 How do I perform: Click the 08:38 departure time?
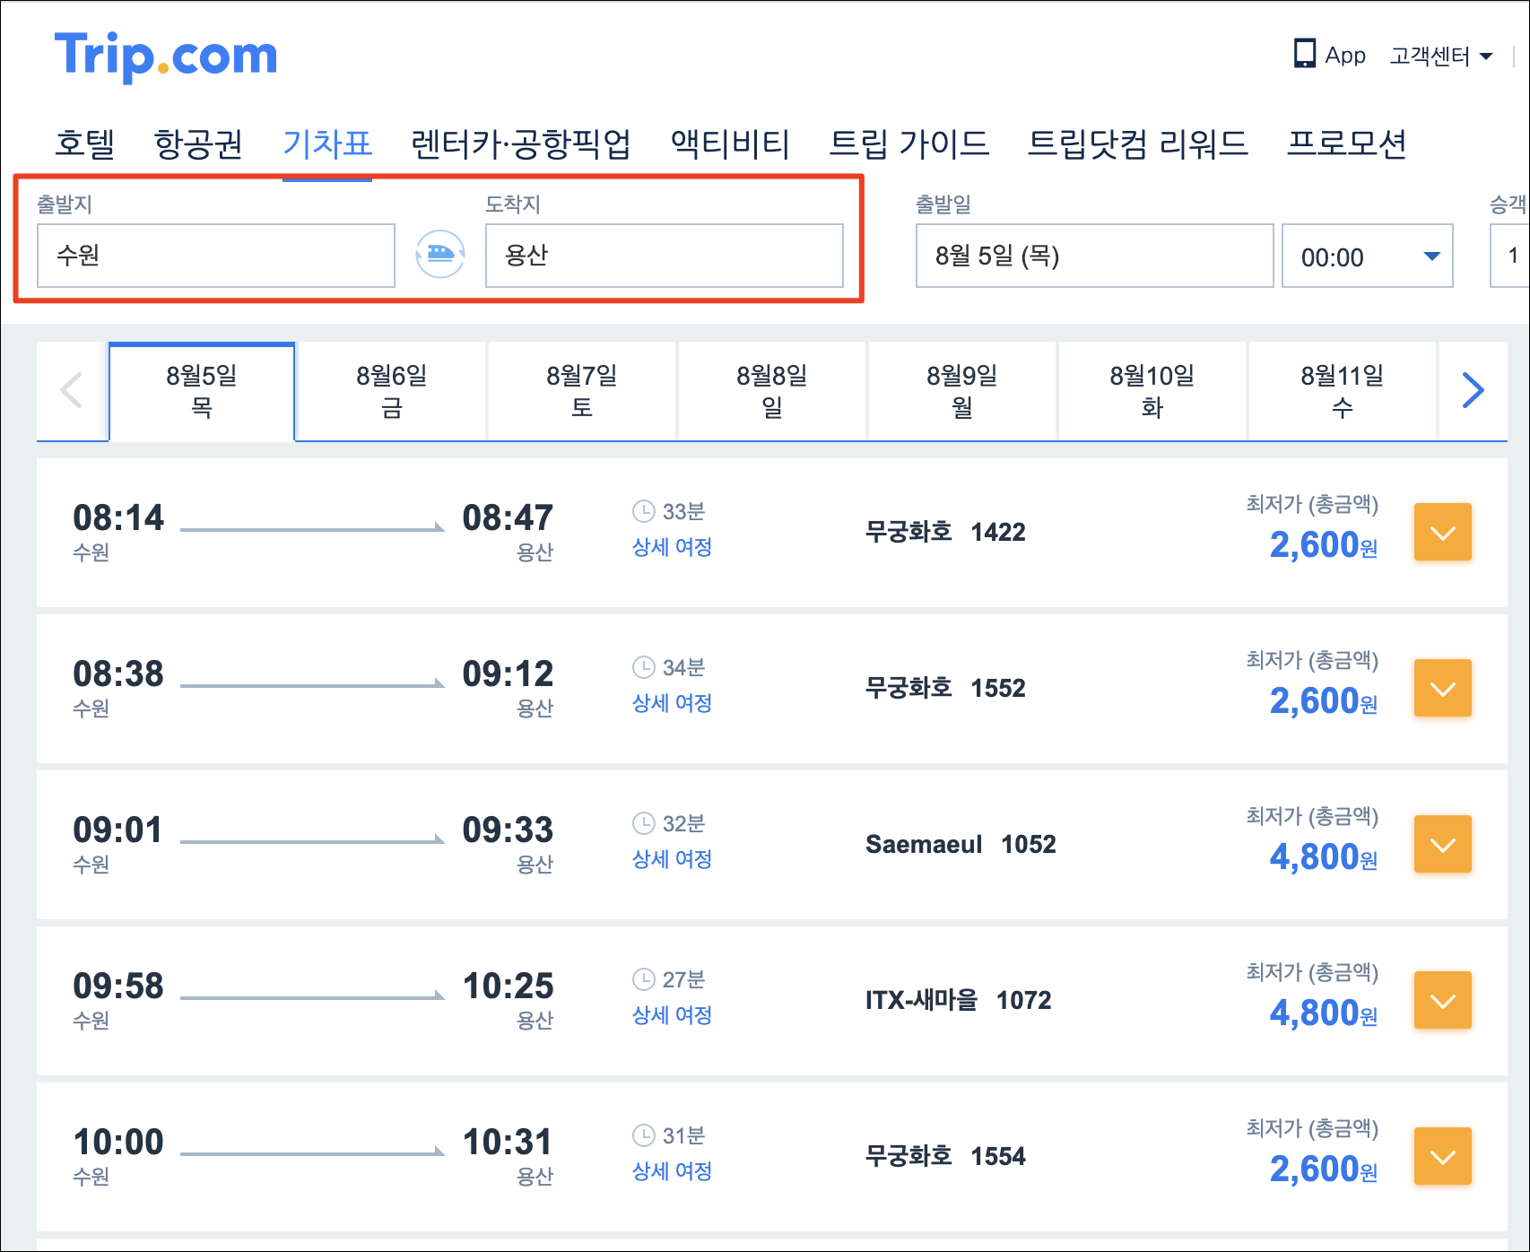(118, 674)
